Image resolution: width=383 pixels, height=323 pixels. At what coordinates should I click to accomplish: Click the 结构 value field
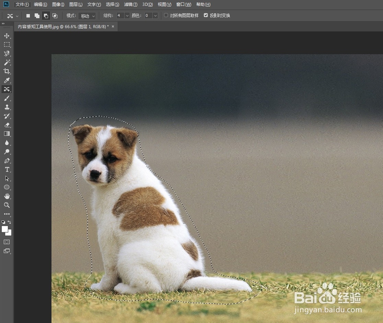120,16
